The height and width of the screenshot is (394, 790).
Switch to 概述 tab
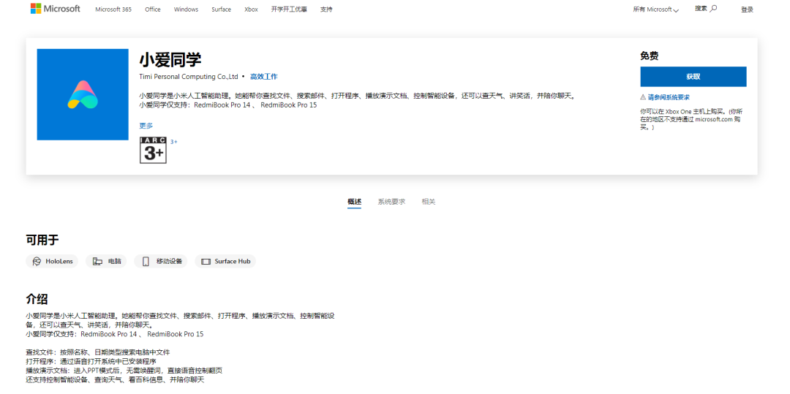(354, 202)
